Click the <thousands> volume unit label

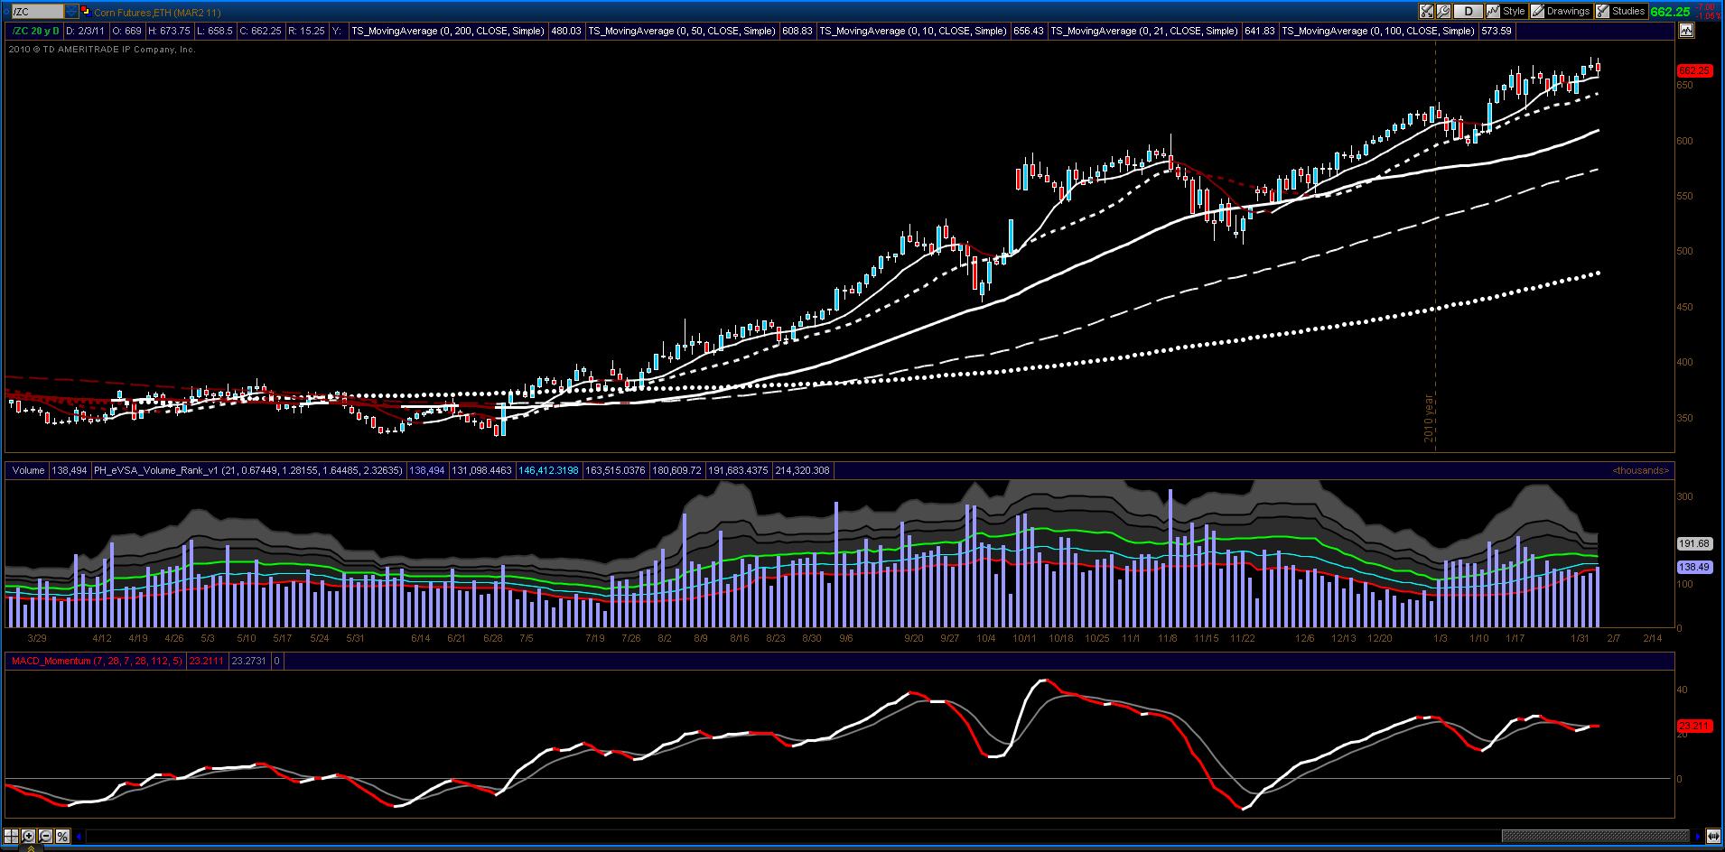(x=1641, y=470)
